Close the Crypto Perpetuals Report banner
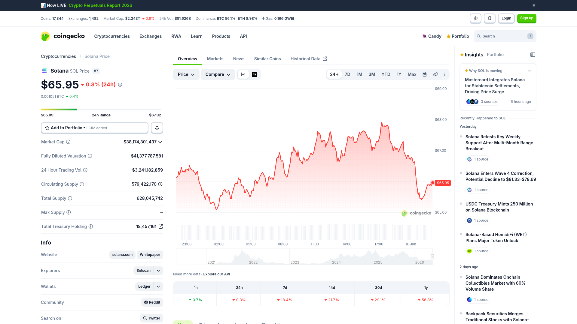577x324 pixels. coord(534,5)
